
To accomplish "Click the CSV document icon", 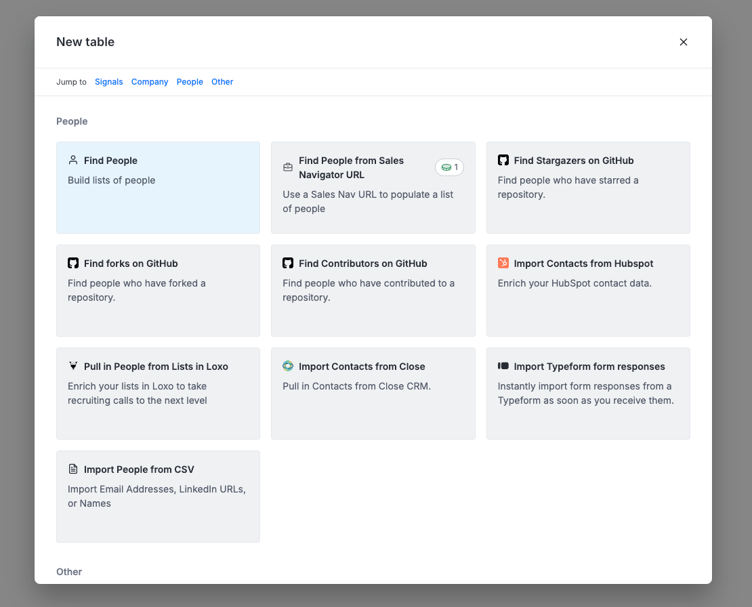I will coord(73,469).
